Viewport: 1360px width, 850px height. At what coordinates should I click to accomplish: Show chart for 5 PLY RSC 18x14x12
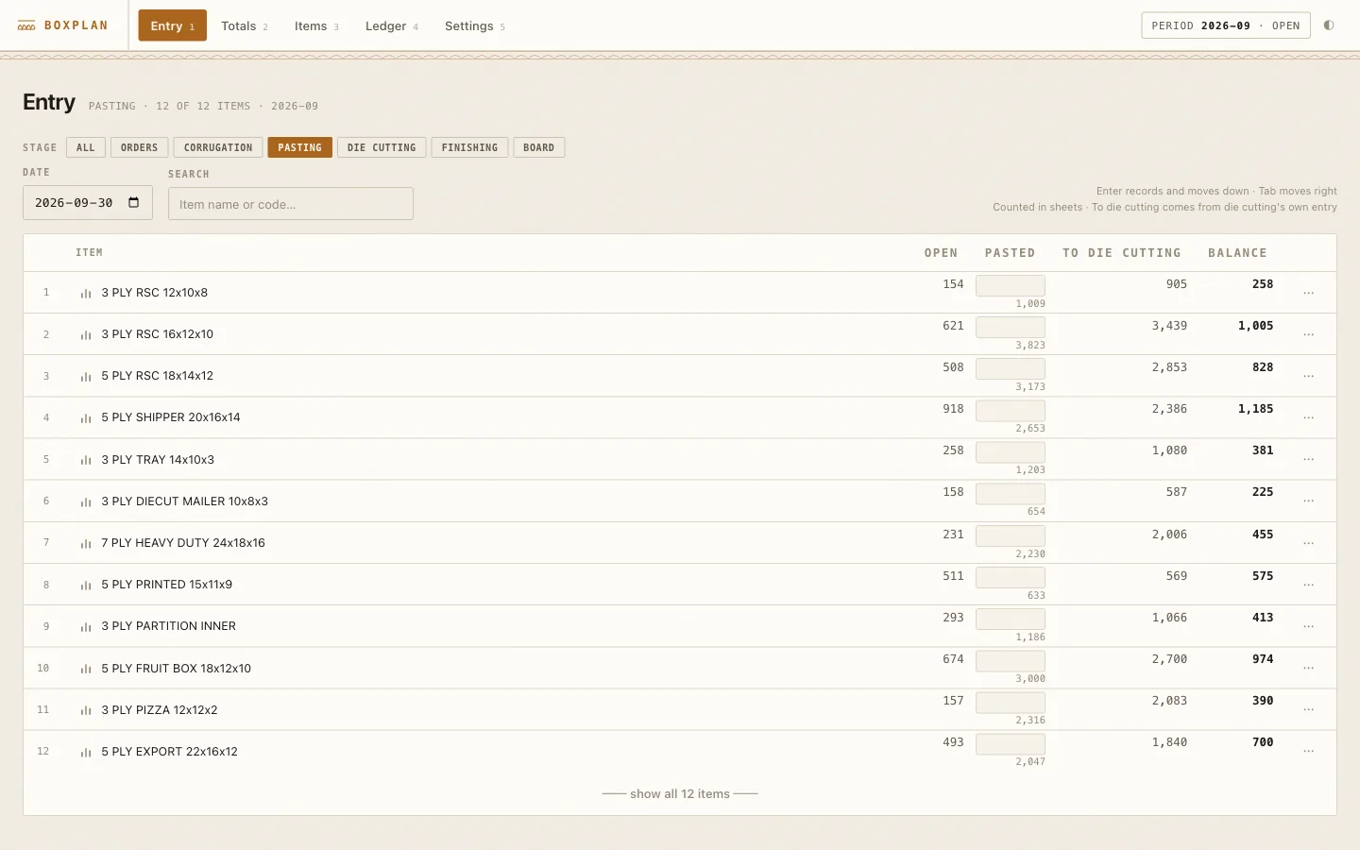pyautogui.click(x=86, y=377)
